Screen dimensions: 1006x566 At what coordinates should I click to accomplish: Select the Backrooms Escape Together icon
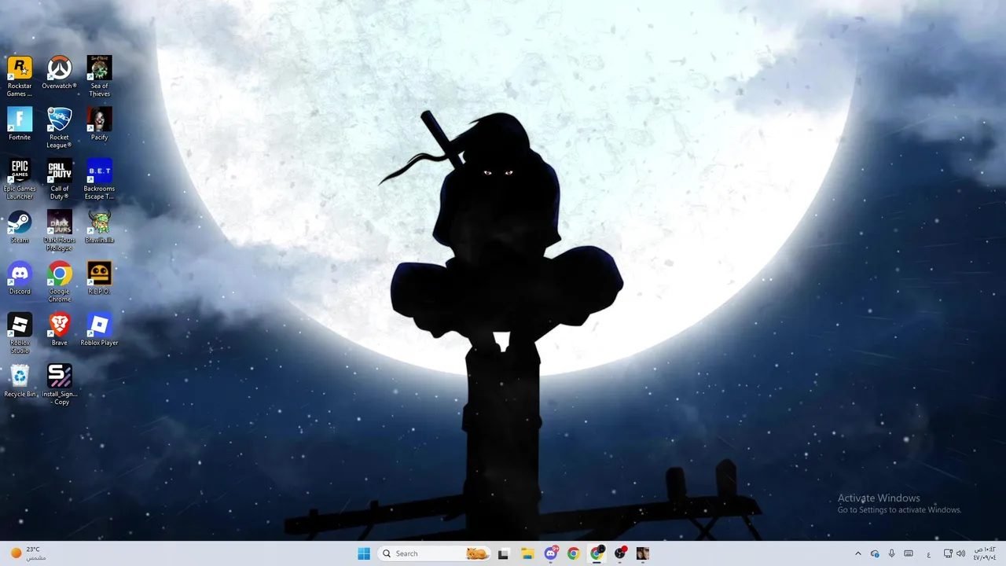100,179
